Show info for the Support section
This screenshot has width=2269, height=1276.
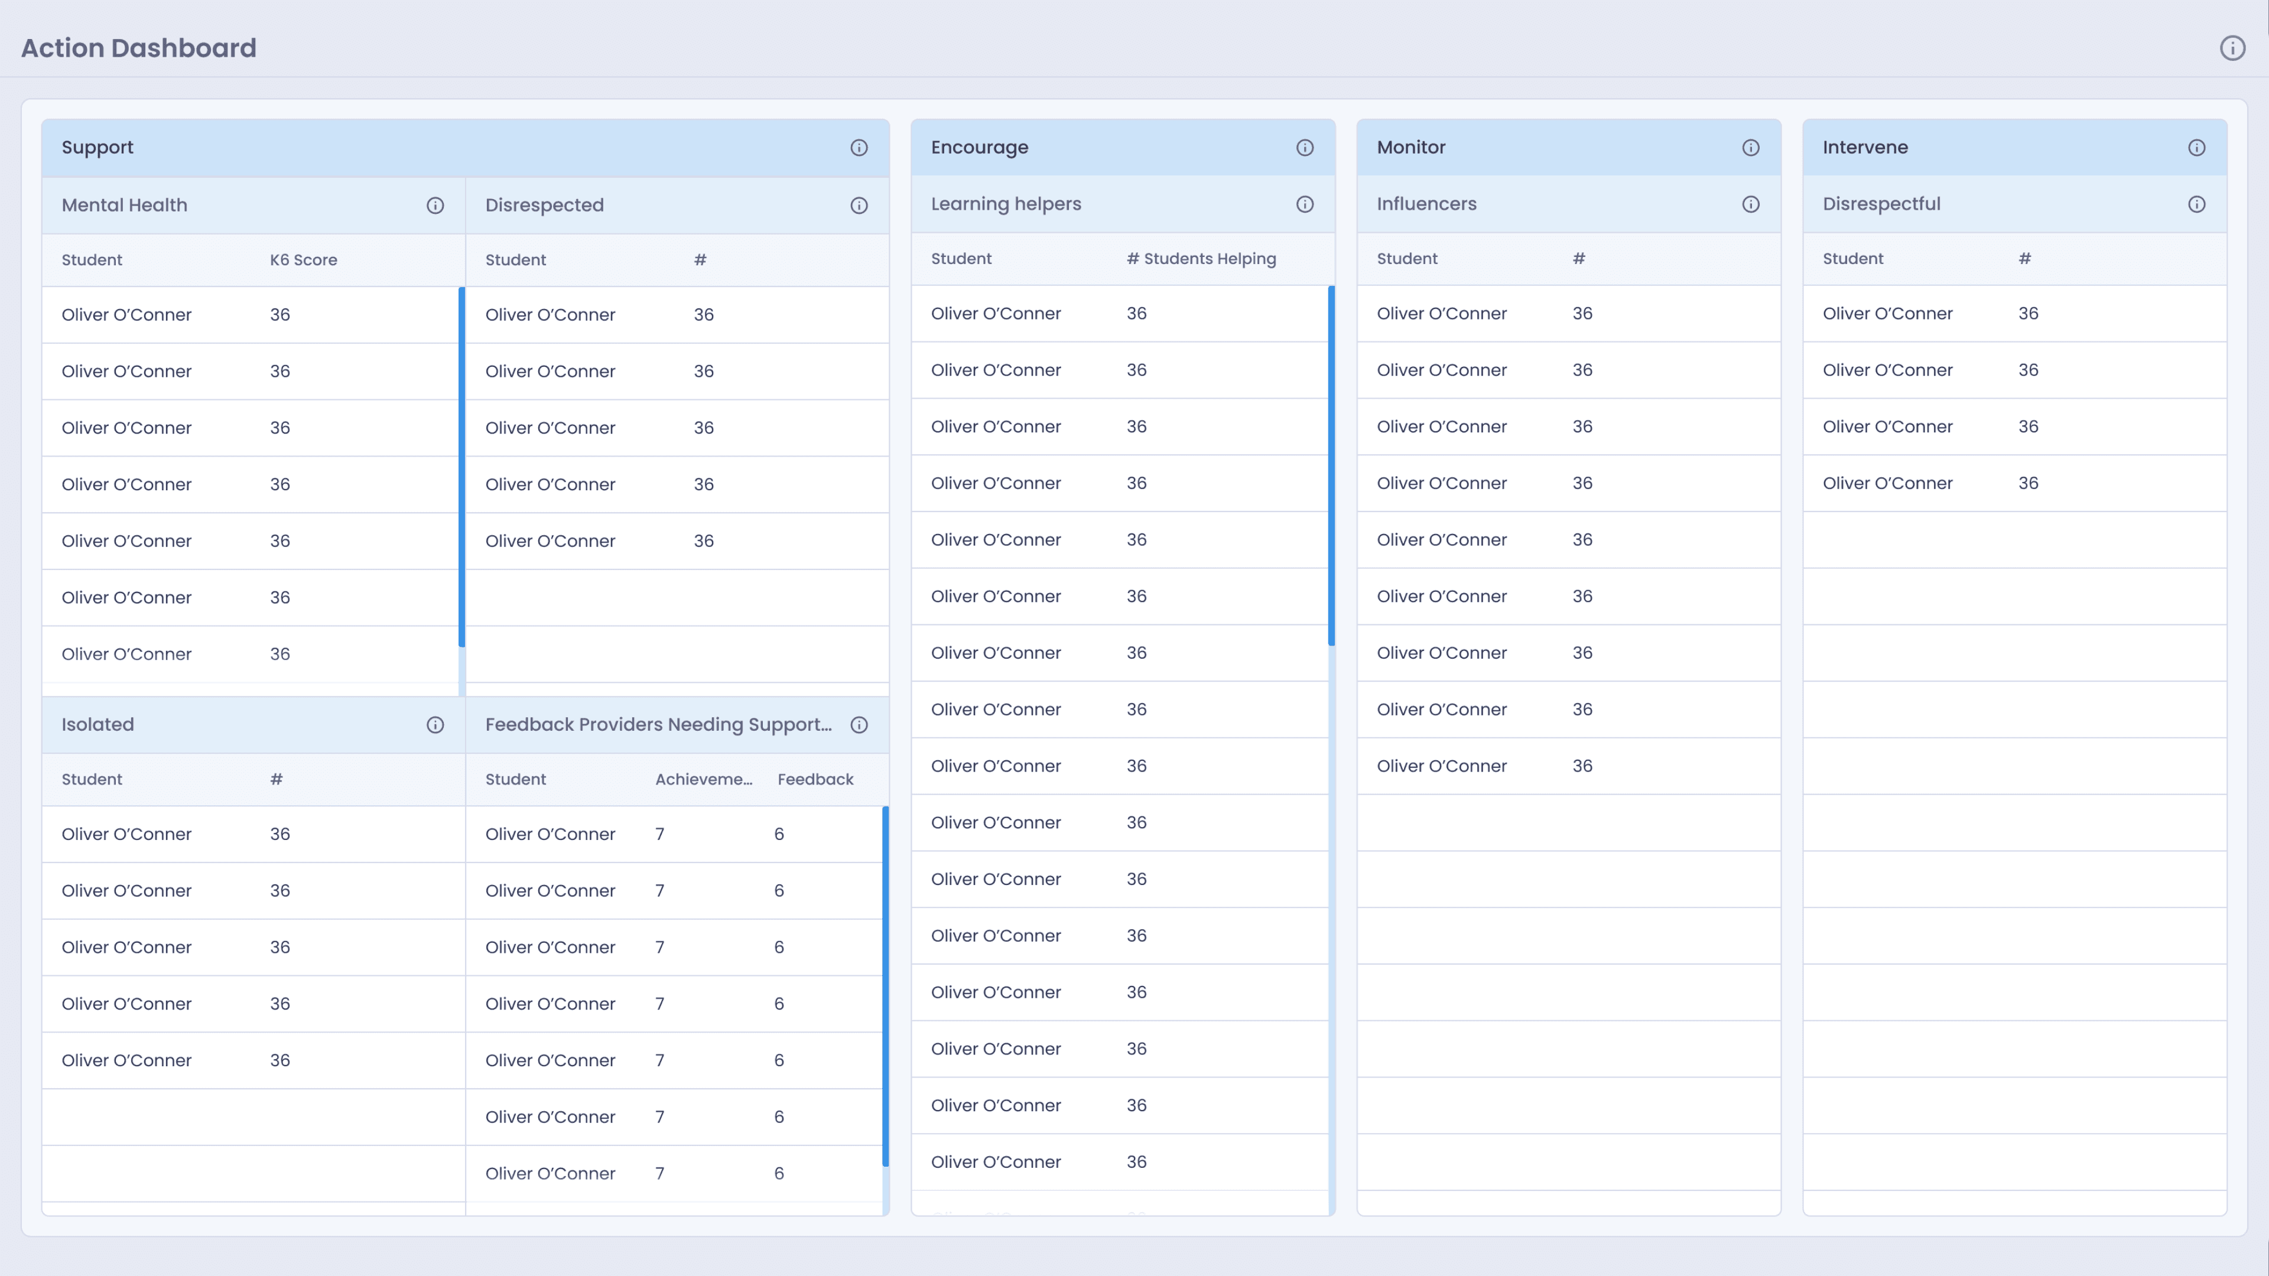pos(859,147)
